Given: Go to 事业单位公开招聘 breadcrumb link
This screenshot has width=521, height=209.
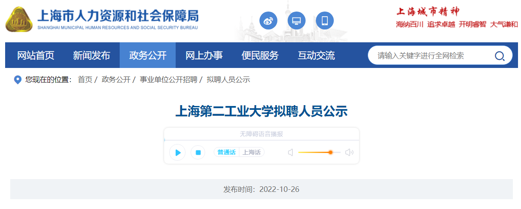Looking at the screenshot, I should coord(168,79).
